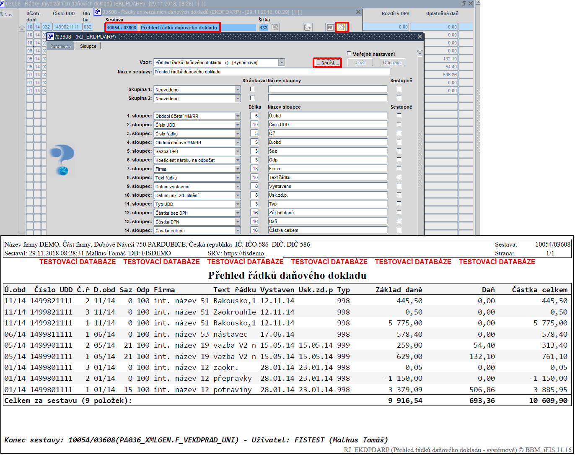The image size is (575, 455).
Task: Click Název sloupce field containing Usk.zd.p.
Action: pyautogui.click(x=328, y=195)
